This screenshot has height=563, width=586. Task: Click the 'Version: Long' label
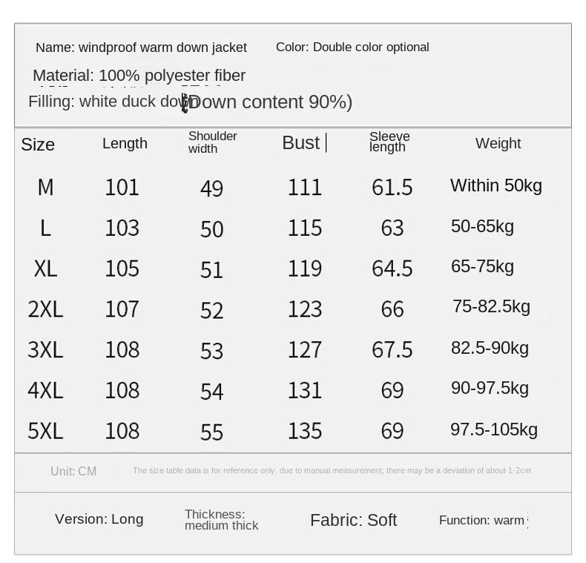[x=99, y=519]
